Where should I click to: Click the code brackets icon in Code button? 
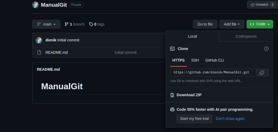(x=252, y=24)
